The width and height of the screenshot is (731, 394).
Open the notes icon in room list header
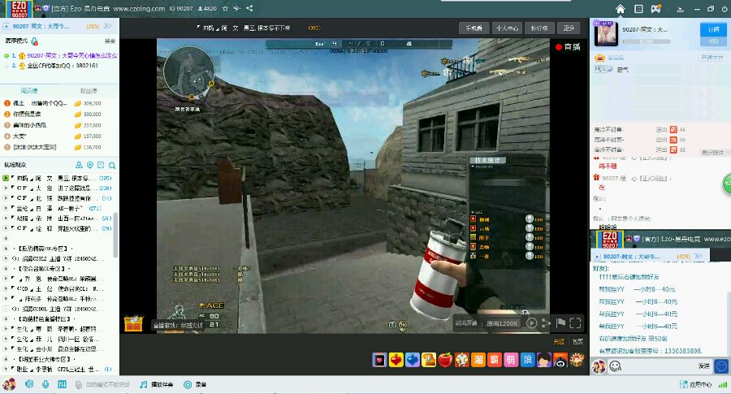pyautogui.click(x=101, y=165)
